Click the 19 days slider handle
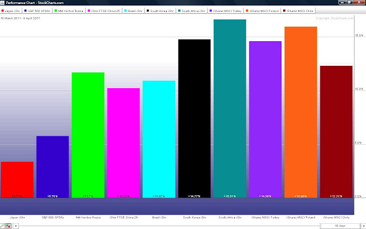 click(340, 226)
